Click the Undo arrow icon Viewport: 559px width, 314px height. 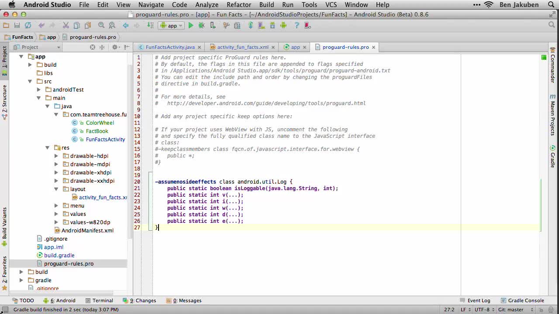41,25
